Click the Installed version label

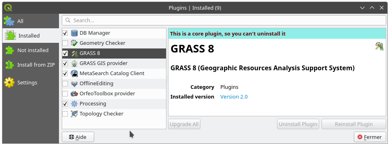(192, 97)
